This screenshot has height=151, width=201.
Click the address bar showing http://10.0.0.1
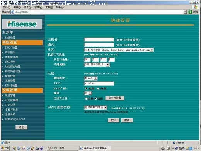[x=99, y=12]
